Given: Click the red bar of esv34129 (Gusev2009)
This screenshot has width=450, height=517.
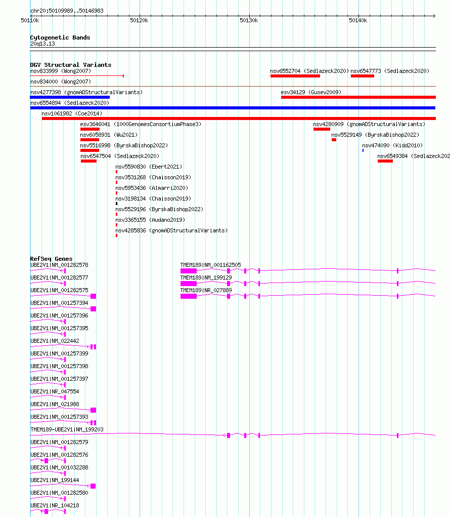Looking at the screenshot, I should point(358,97).
